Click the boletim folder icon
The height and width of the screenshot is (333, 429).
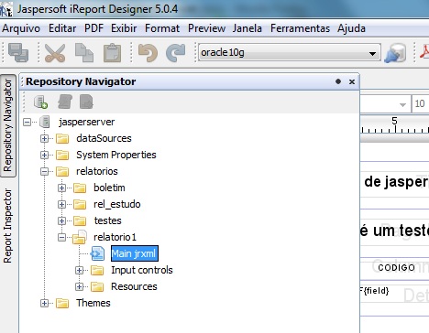tap(80, 188)
